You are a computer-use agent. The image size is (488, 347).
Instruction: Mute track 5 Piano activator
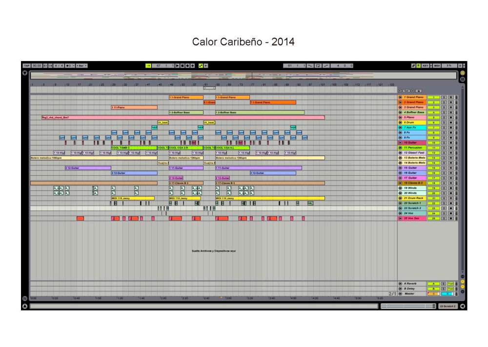pos(433,118)
